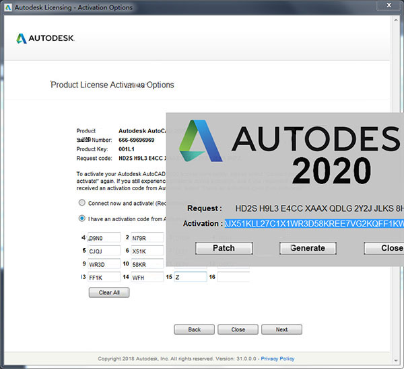Screen dimensions: 404x369
Task: Click Next to continue activation
Action: click(x=281, y=330)
